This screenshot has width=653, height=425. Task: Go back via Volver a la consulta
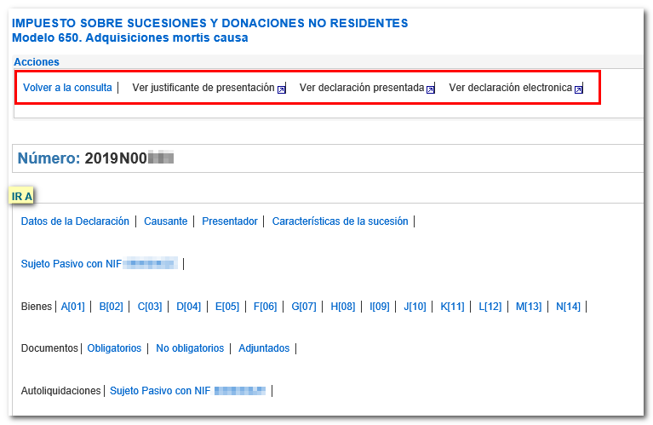pos(67,88)
